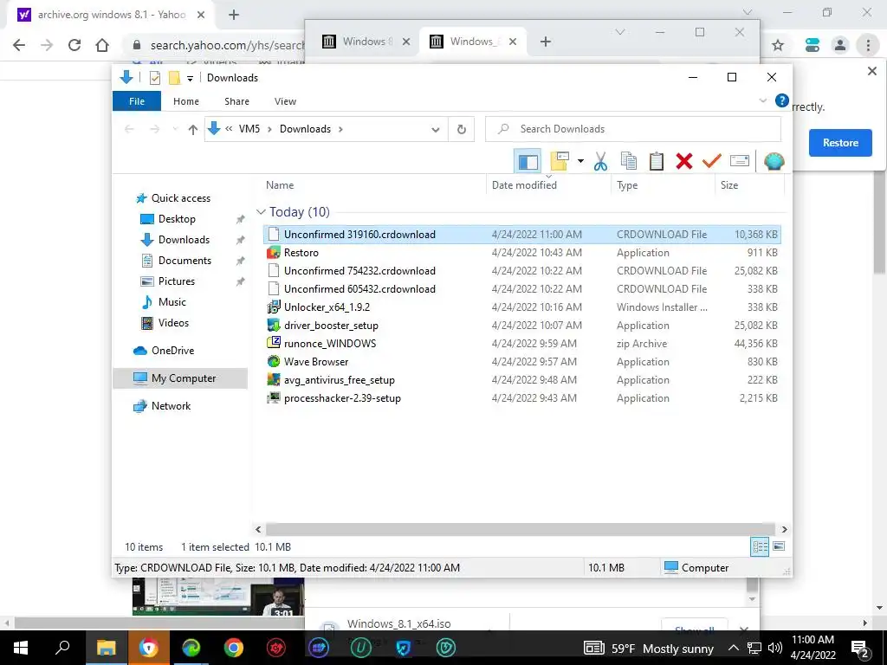Select the avg_antivirus_free_setup file

point(522,380)
